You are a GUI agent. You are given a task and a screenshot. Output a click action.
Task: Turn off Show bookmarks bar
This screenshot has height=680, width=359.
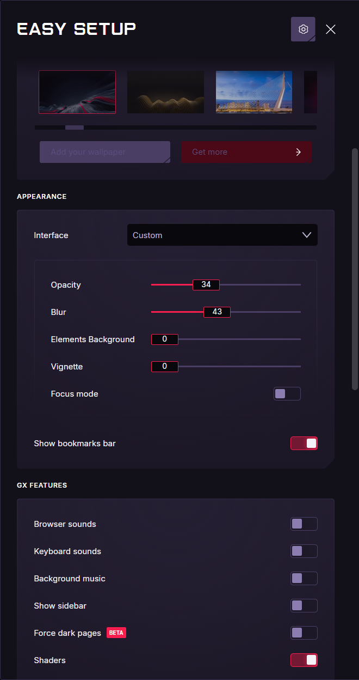click(x=304, y=444)
